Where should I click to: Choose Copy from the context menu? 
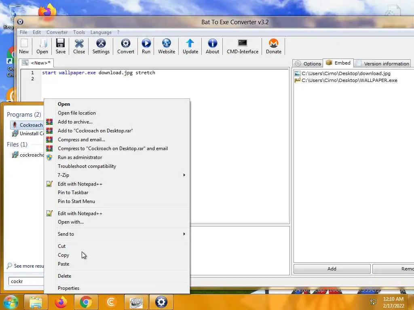(x=117, y=255)
